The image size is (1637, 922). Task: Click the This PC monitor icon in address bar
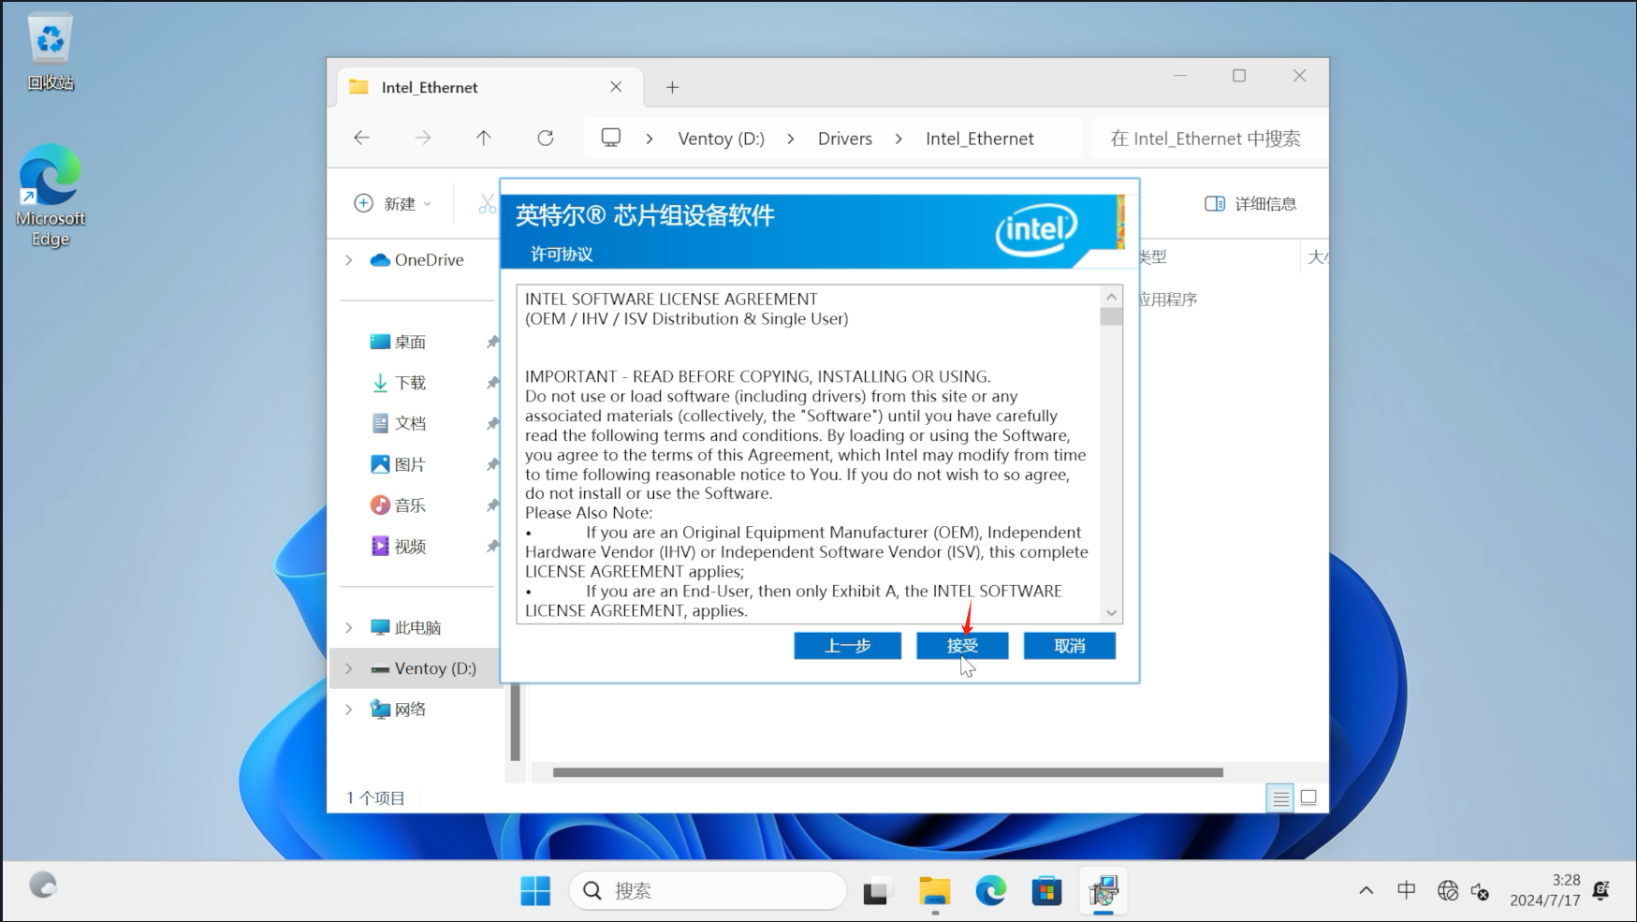[611, 139]
